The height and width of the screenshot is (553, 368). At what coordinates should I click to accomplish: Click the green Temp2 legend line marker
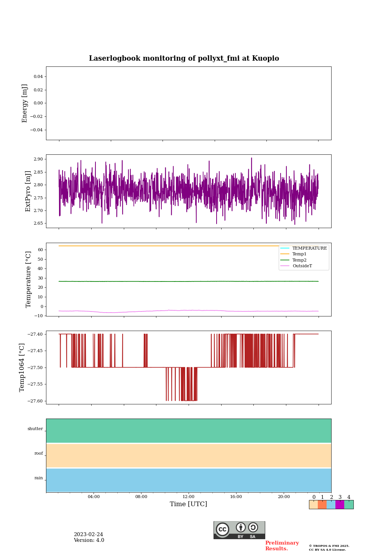[285, 260]
